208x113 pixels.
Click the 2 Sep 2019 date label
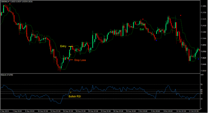pos(4,111)
